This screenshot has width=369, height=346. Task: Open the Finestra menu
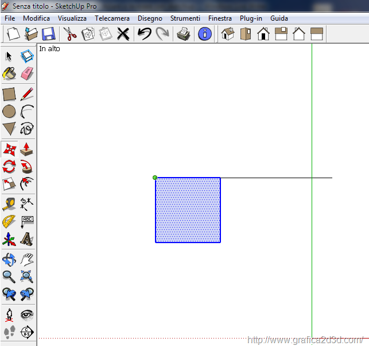pos(220,18)
